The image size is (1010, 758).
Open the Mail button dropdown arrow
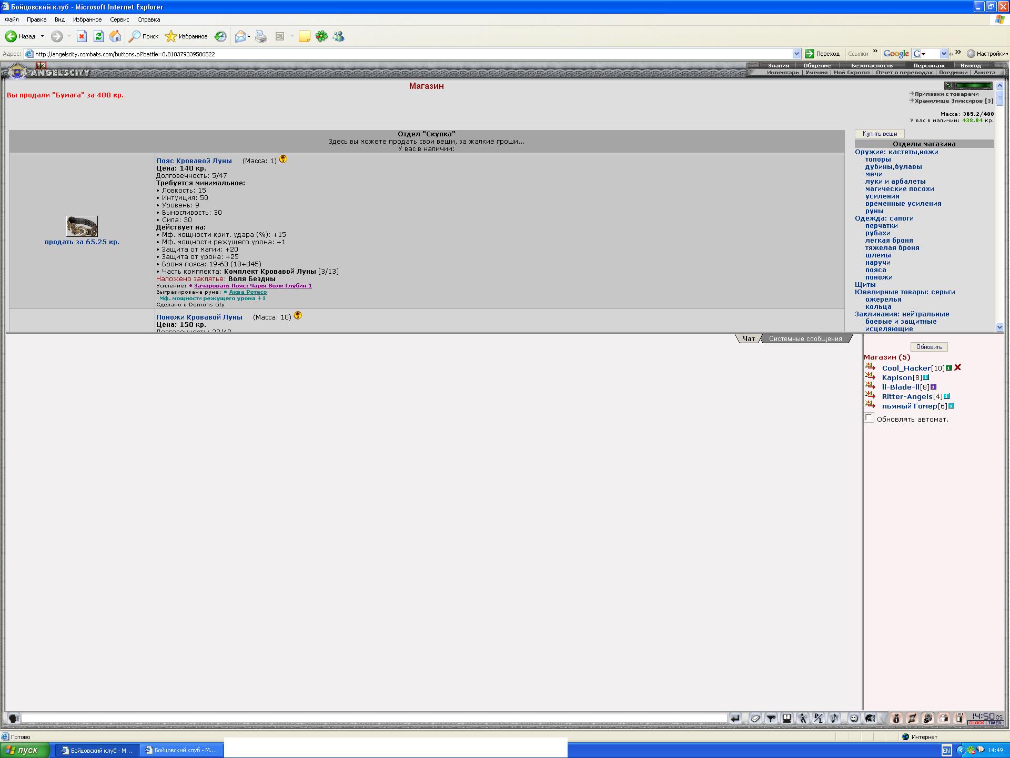coord(249,36)
